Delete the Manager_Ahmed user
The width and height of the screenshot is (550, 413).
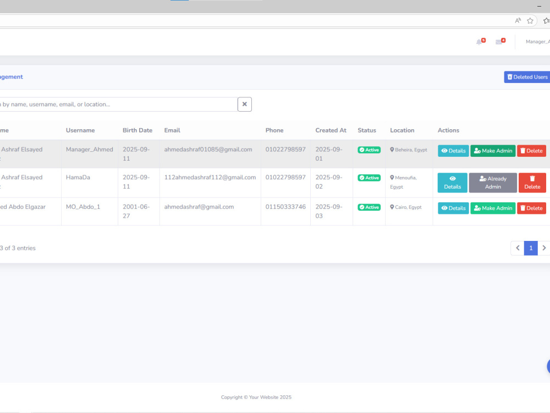pyautogui.click(x=531, y=151)
